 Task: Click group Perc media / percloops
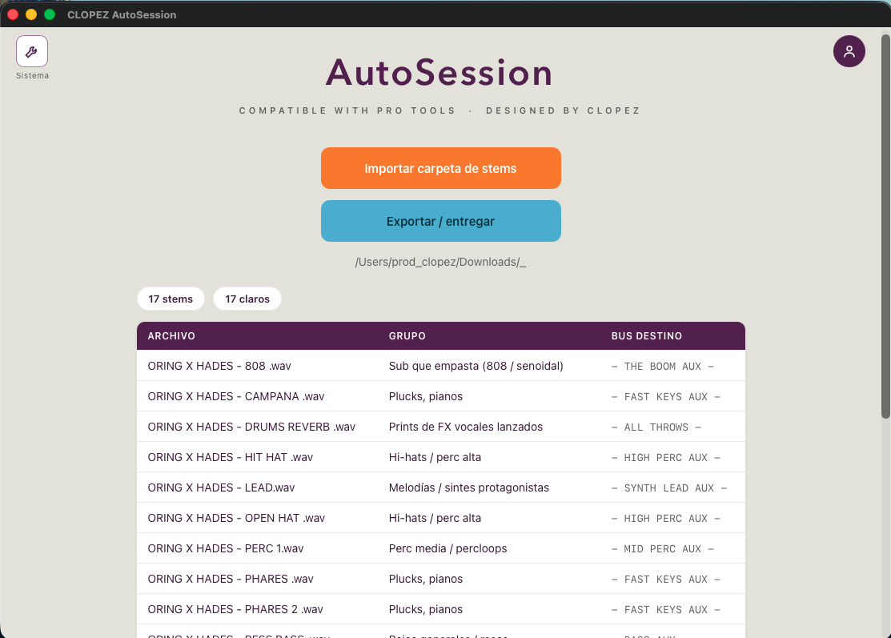click(448, 548)
